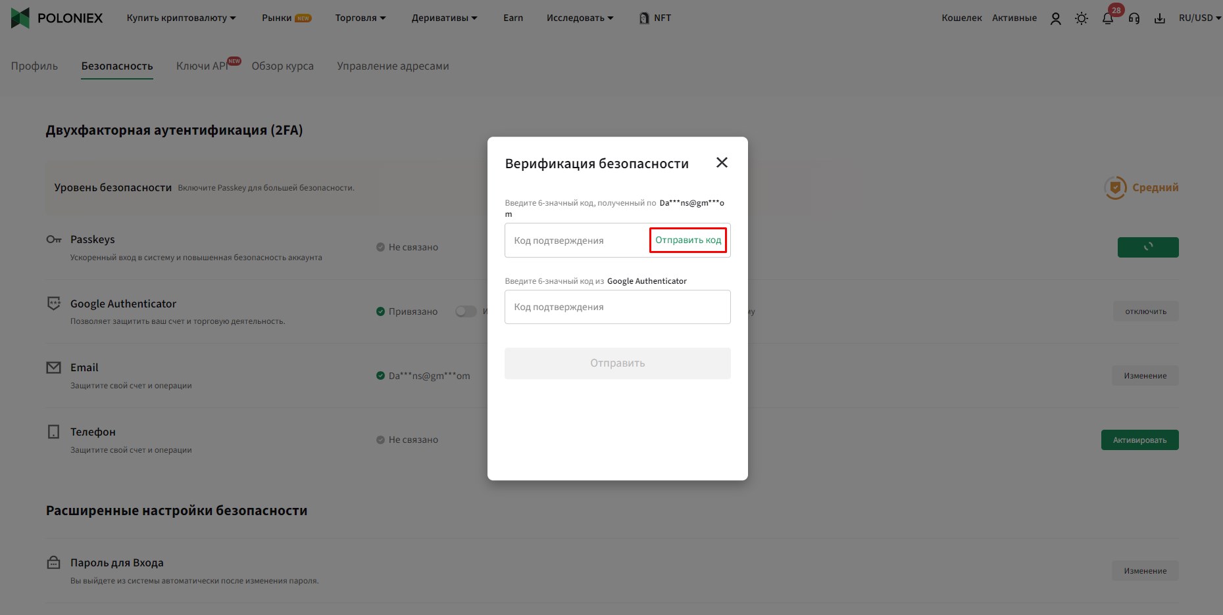Click the Google Authenticator row title
1223x615 pixels.
click(123, 304)
